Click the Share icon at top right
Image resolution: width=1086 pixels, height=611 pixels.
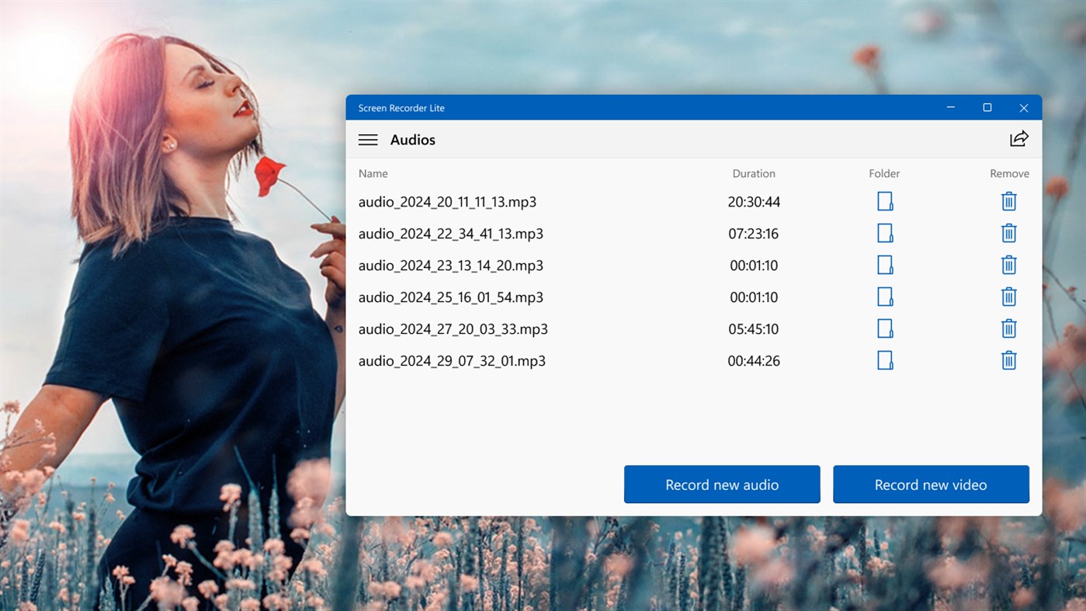coord(1018,139)
